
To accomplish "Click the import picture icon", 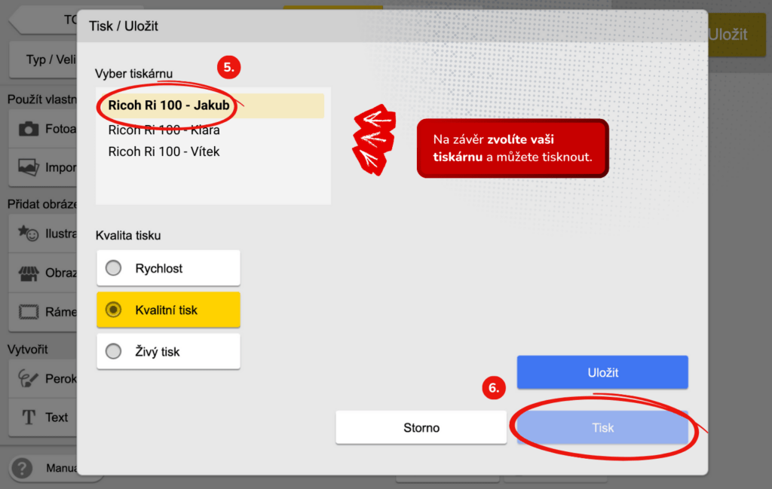I will 29,167.
